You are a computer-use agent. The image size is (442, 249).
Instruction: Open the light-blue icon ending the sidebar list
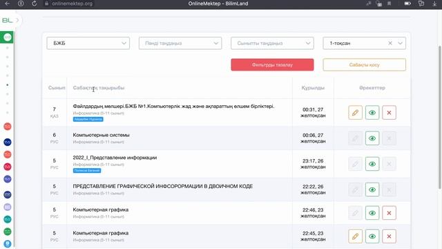coord(8,244)
